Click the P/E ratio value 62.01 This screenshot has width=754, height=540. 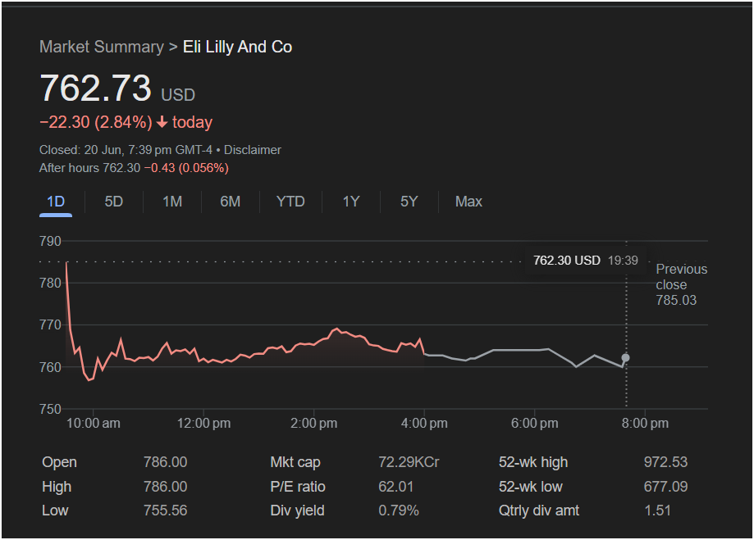395,487
